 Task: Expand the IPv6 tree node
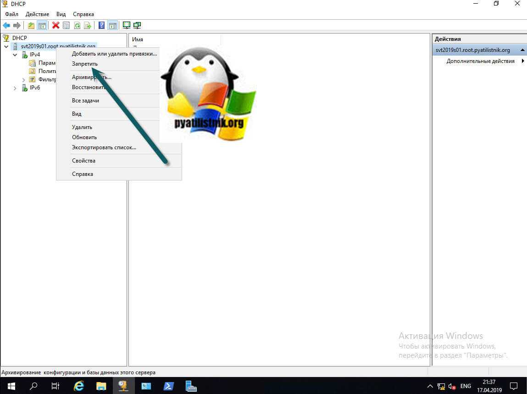[x=15, y=88]
